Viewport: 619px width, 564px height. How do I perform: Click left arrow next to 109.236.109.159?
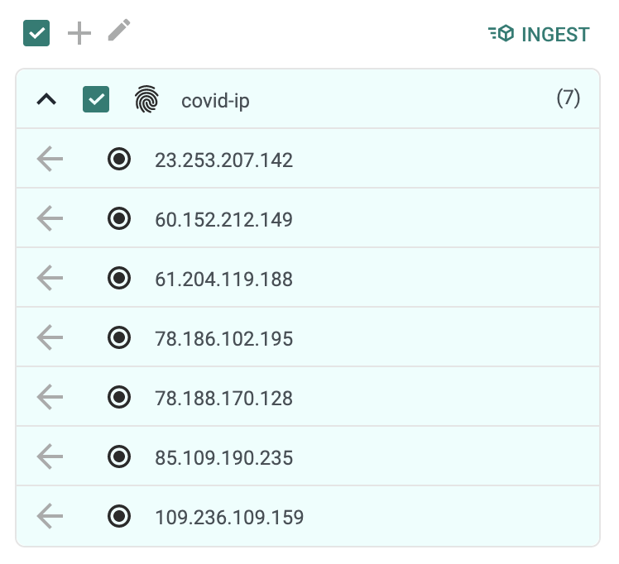(50, 517)
